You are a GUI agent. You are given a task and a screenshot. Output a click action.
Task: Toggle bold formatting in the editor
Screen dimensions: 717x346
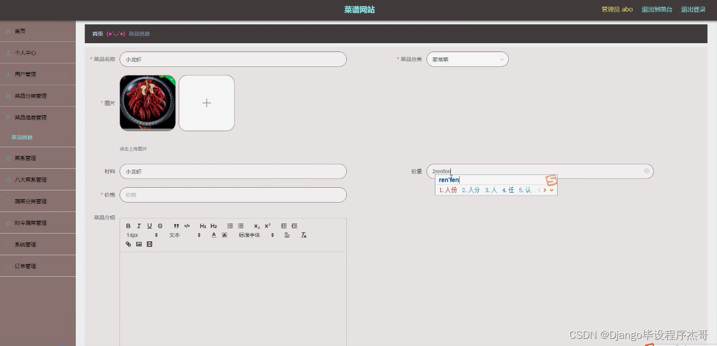[x=128, y=226]
